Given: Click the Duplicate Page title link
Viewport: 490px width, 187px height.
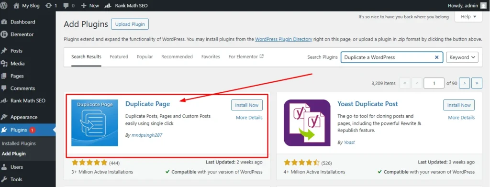Looking at the screenshot, I should 147,104.
